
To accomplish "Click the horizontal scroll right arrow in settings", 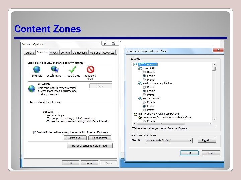I will 210,123.
